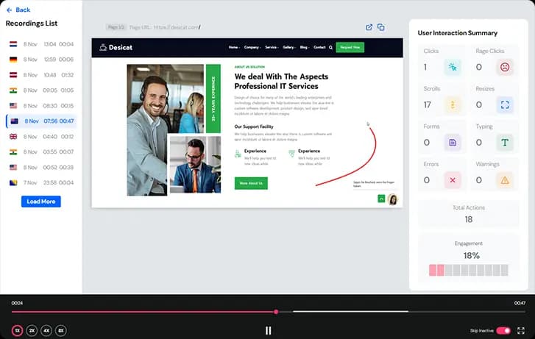This screenshot has width=535, height=339.
Task: Open Gallery menu in recorded site
Action: (x=289, y=47)
